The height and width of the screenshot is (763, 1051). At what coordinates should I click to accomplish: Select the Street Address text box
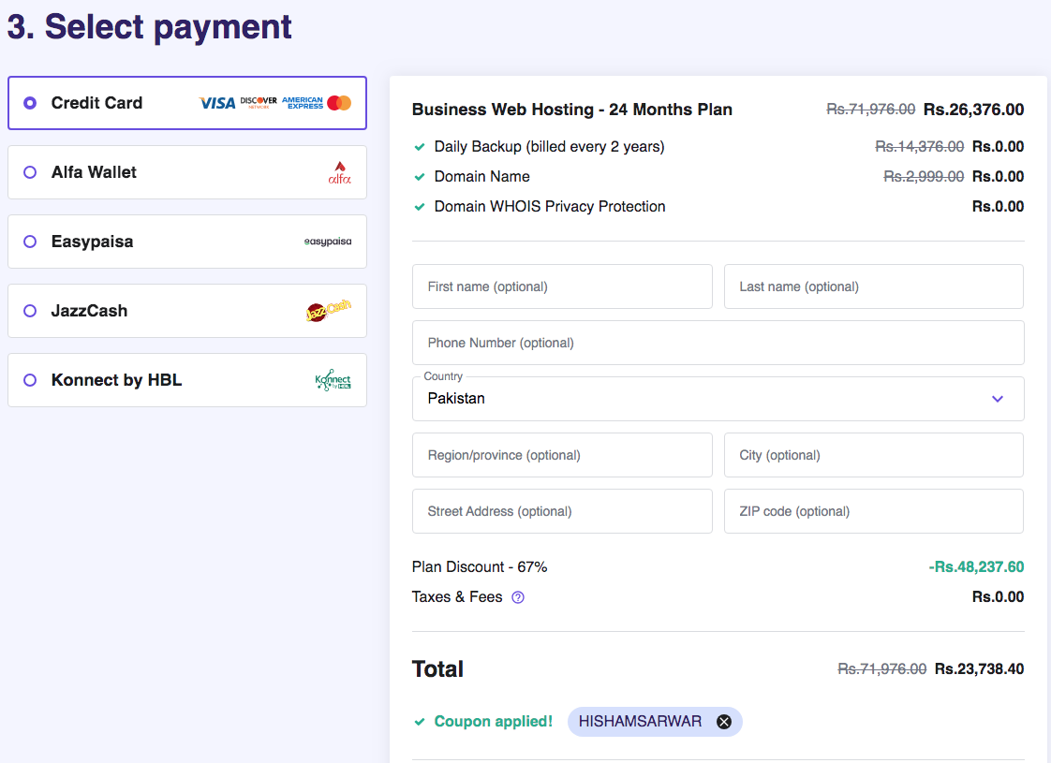pos(562,511)
